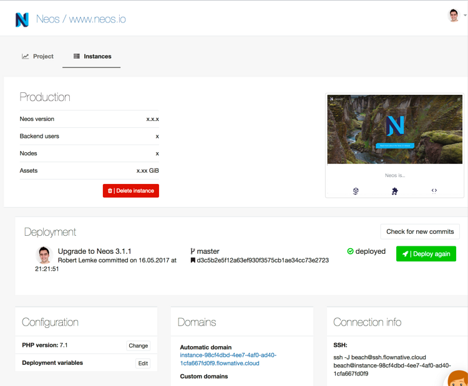Edit Deployment variables
468x386 pixels.
point(143,364)
